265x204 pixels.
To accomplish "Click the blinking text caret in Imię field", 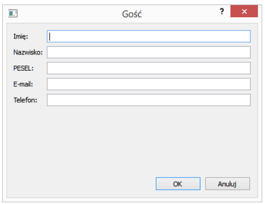I will [x=50, y=37].
